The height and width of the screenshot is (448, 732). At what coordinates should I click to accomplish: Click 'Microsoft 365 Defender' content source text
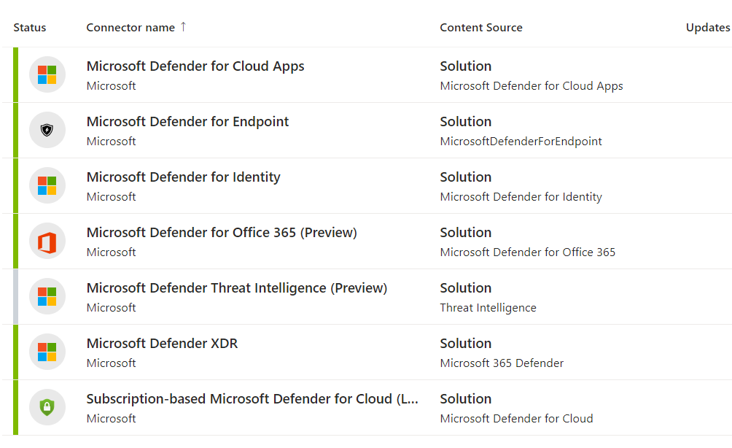click(x=502, y=363)
